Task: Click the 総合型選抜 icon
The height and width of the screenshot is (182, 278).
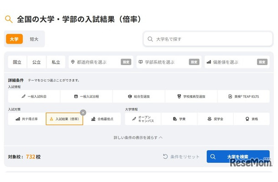Action: tap(130, 96)
